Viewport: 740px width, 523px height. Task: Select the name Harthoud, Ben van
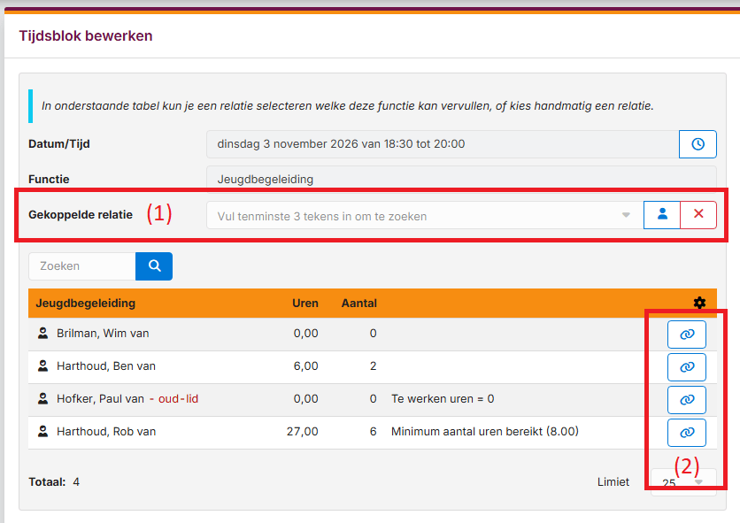[106, 365]
